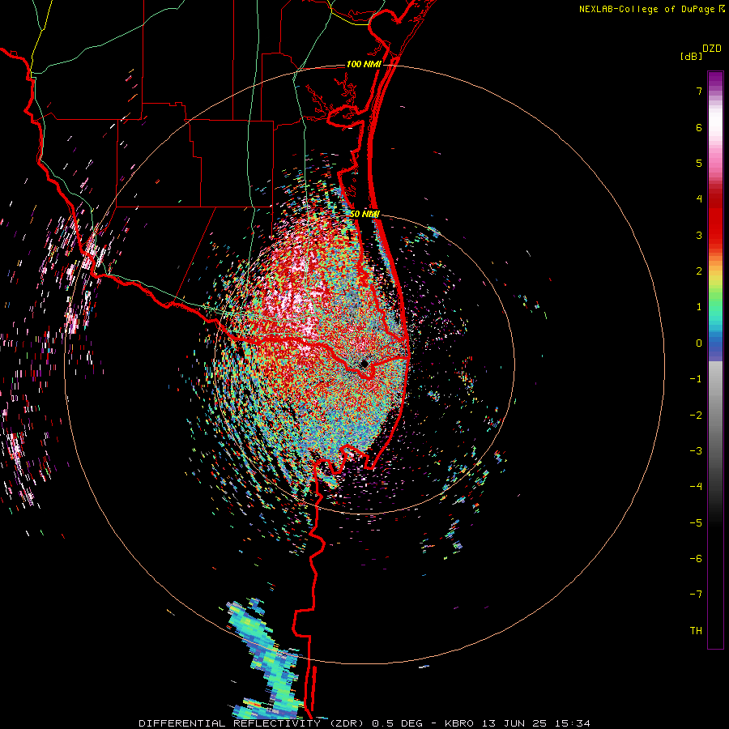729x729 pixels.
Task: Click the gray -2 dB band of color bar
Action: pos(715,415)
